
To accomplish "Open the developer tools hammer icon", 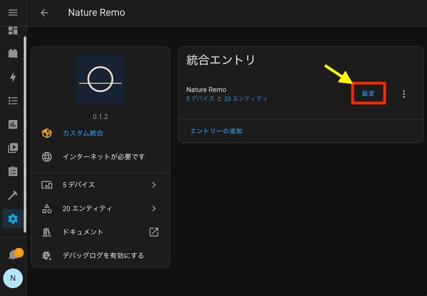I will (13, 195).
